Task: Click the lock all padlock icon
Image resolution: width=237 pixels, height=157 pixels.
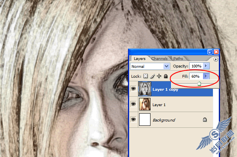Action: click(x=166, y=76)
